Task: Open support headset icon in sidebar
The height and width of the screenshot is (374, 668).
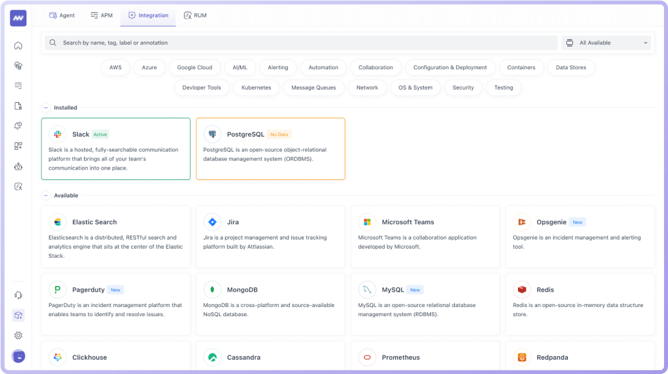Action: pyautogui.click(x=18, y=295)
